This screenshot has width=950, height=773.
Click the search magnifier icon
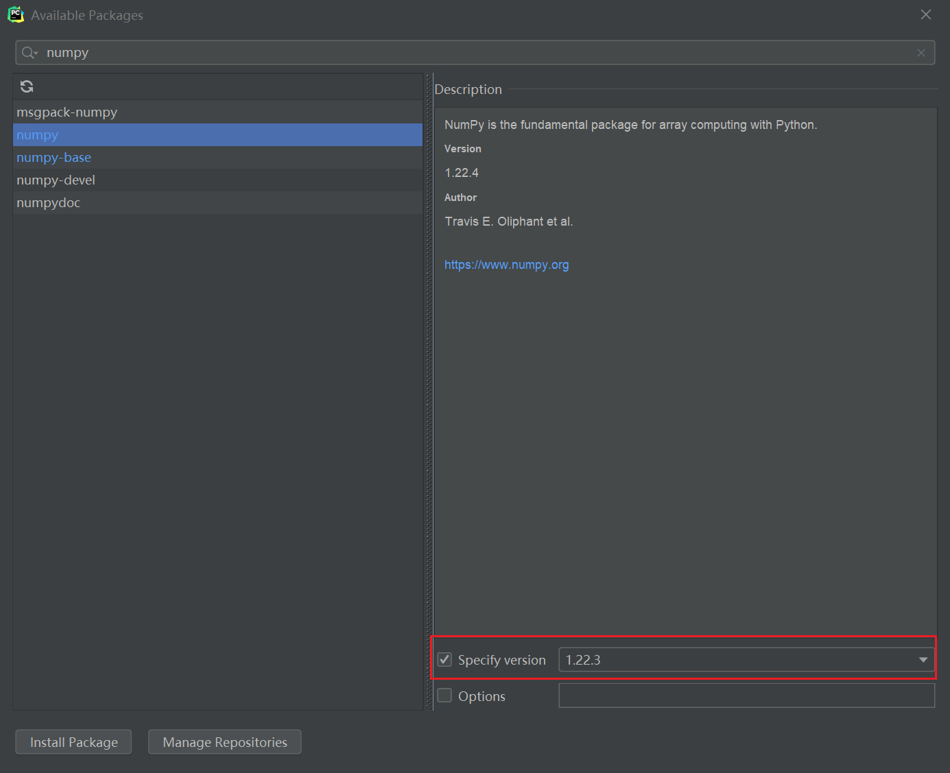click(29, 53)
